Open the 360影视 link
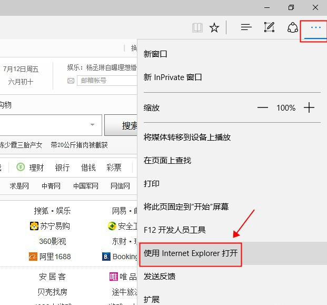Image resolution: width=327 pixels, height=305 pixels. (x=53, y=241)
